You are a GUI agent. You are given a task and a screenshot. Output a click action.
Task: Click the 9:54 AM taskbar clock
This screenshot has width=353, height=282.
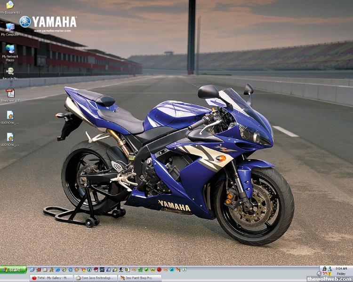(x=341, y=269)
